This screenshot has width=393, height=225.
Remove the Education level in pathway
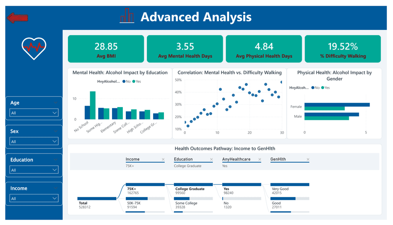(x=211, y=160)
